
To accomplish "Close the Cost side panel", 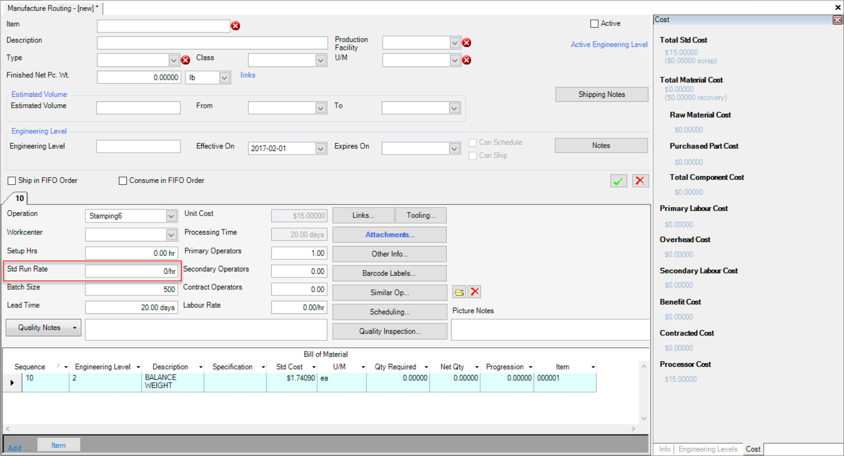I will tap(837, 19).
